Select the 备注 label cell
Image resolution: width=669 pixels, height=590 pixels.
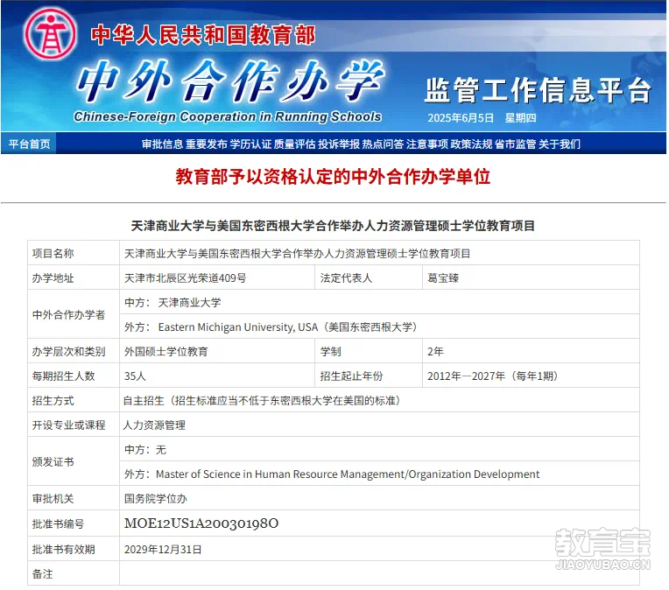(x=74, y=573)
